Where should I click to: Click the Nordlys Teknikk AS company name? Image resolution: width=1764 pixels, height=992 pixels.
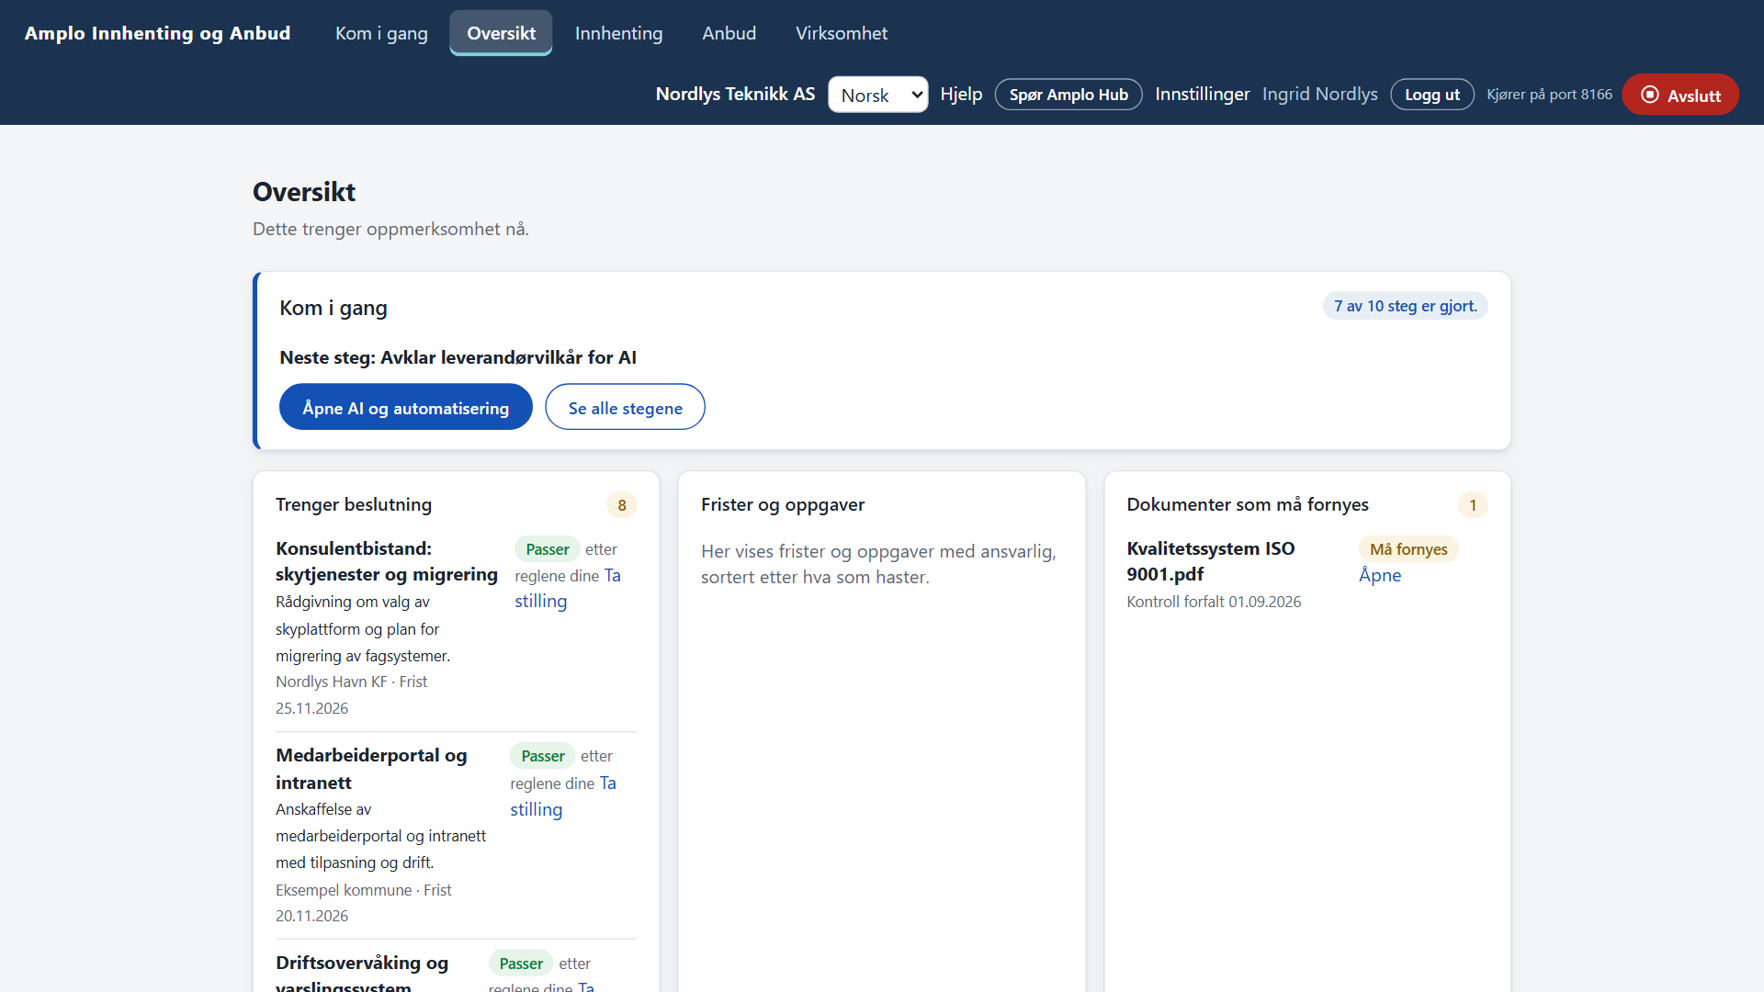coord(735,94)
